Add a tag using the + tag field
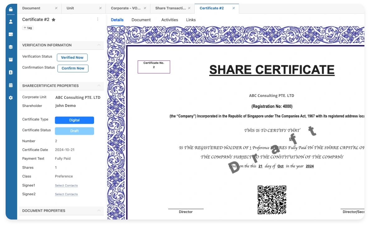 pos(27,28)
